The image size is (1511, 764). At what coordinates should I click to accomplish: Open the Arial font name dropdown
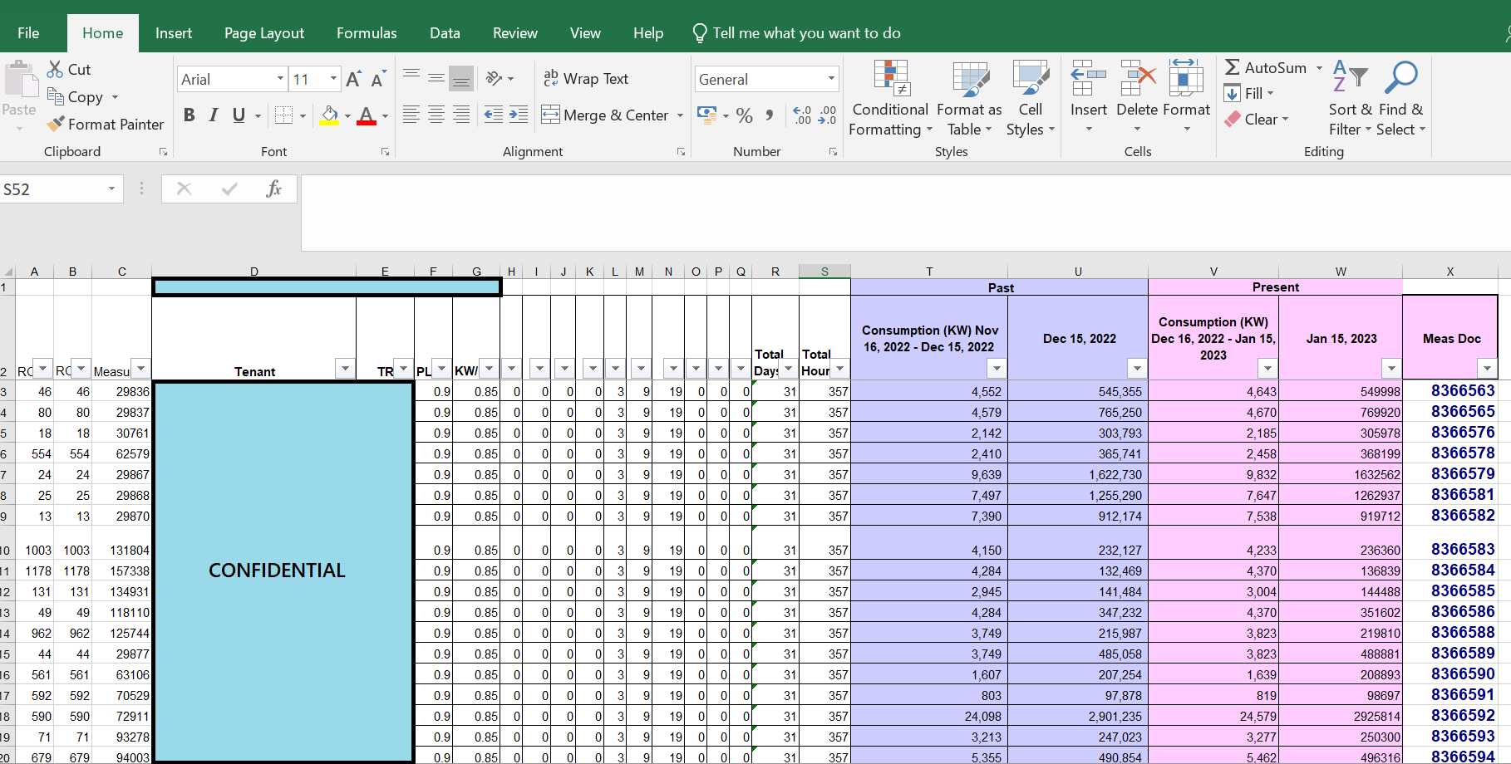tap(280, 79)
